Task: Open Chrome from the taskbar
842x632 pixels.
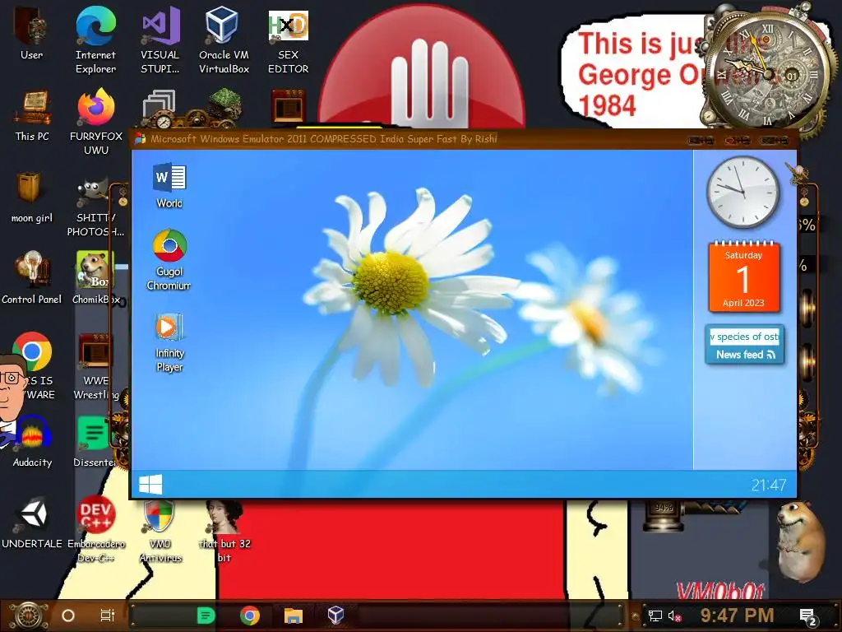Action: coord(250,616)
